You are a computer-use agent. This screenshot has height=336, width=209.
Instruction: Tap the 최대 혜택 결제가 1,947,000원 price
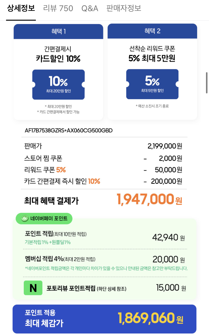coord(149,199)
